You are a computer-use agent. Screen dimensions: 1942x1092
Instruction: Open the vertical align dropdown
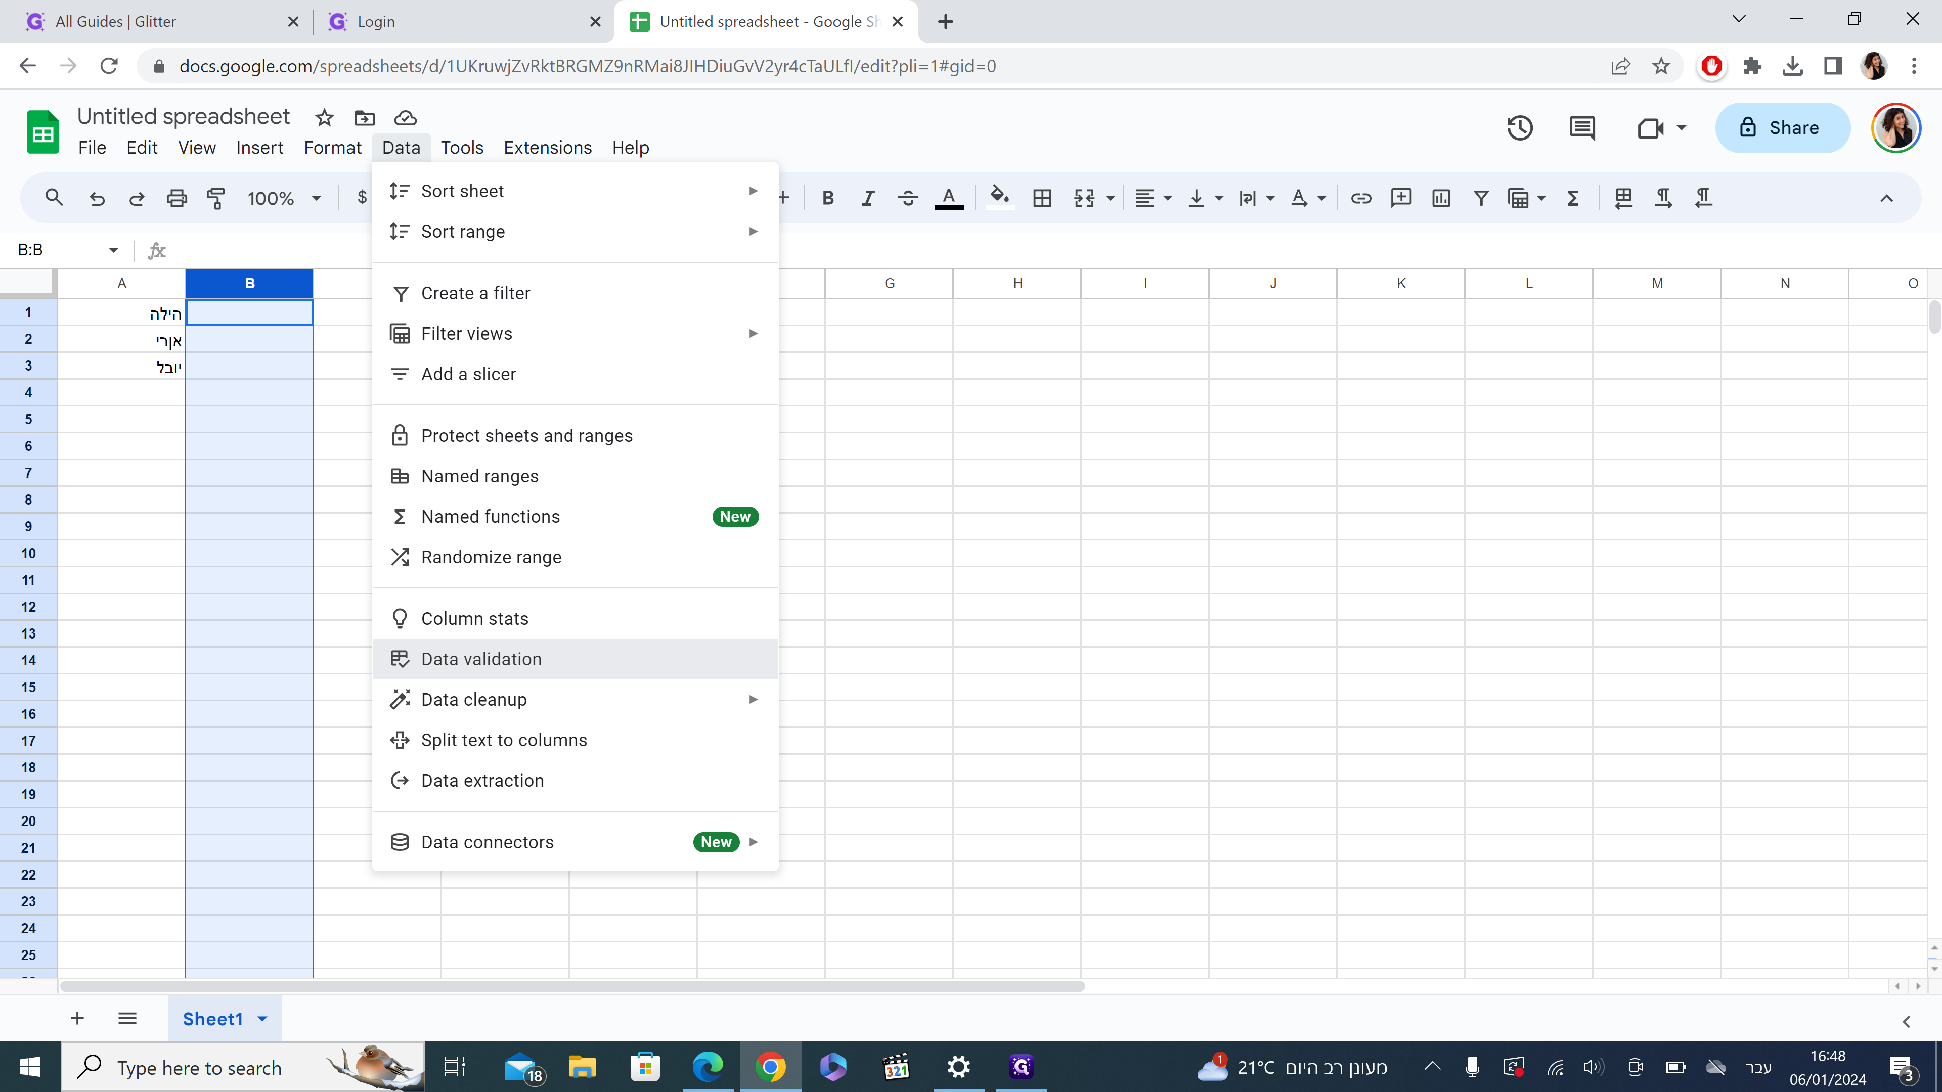1205,198
